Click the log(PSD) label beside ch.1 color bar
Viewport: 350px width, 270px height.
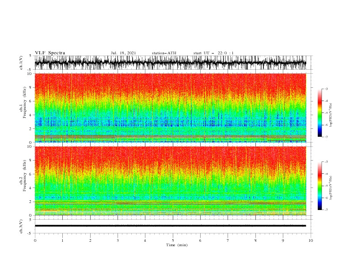point(331,115)
